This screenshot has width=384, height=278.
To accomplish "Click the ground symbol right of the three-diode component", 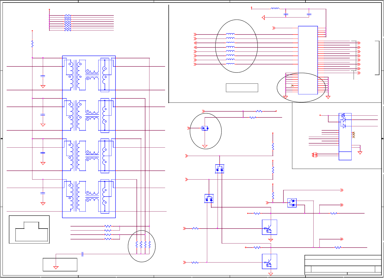I will (x=360, y=153).
